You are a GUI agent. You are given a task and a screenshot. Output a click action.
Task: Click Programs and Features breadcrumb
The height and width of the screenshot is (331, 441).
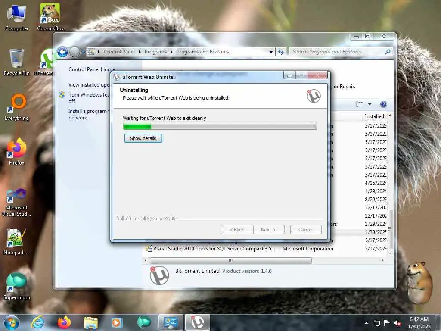point(202,52)
